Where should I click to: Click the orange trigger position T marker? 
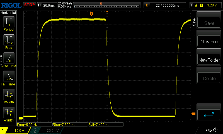coord(92,14)
